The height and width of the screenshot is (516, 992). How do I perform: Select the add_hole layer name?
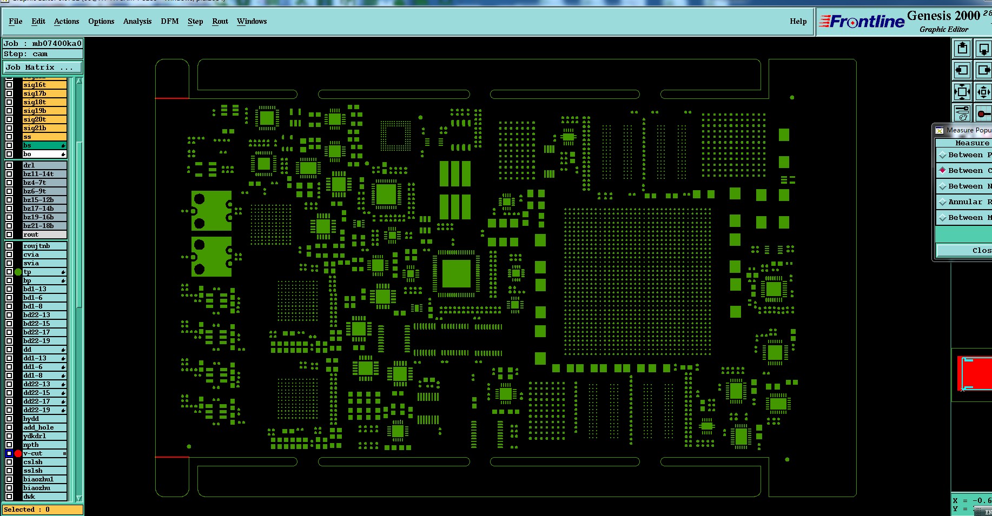coord(44,427)
